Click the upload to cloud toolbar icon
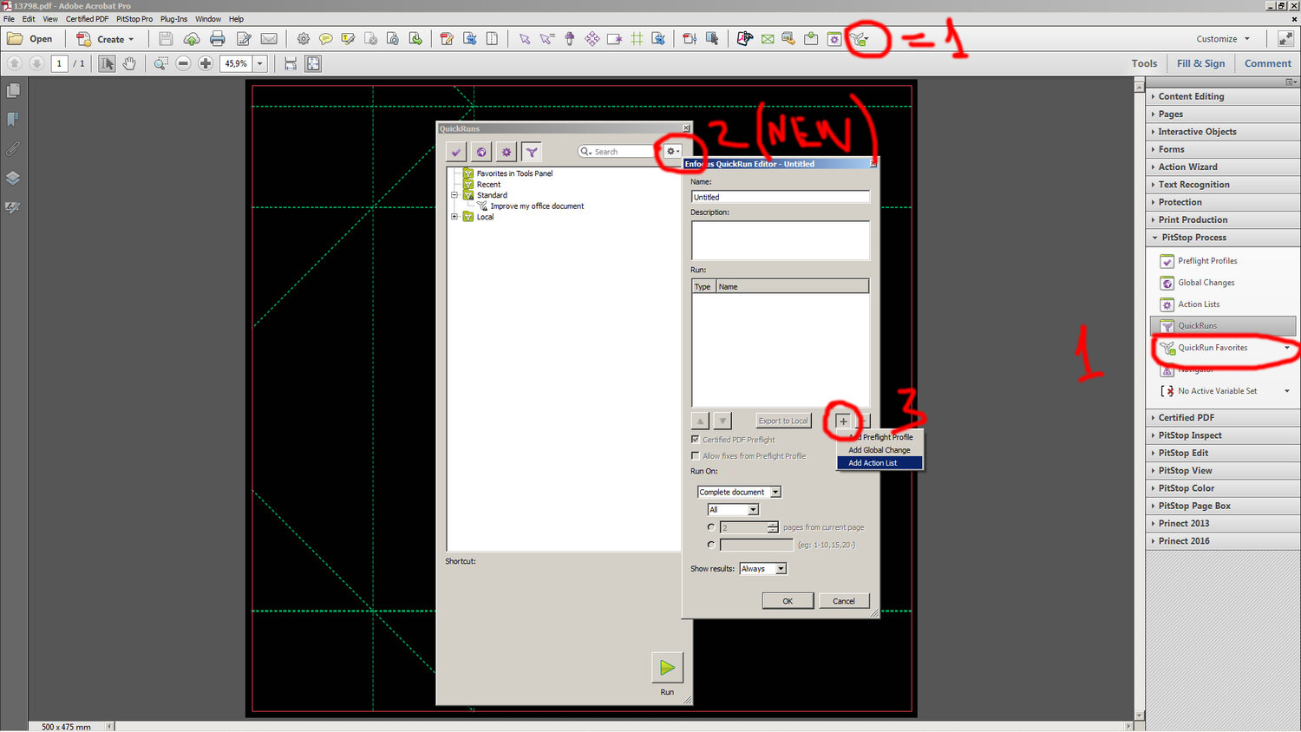 [192, 39]
